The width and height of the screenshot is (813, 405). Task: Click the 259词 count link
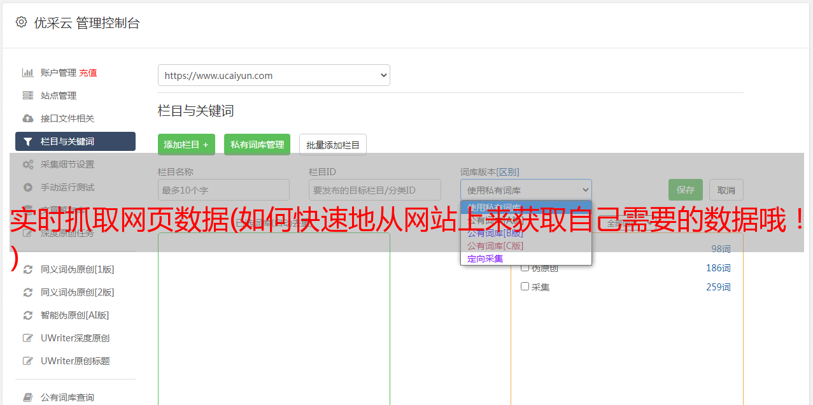pos(718,287)
